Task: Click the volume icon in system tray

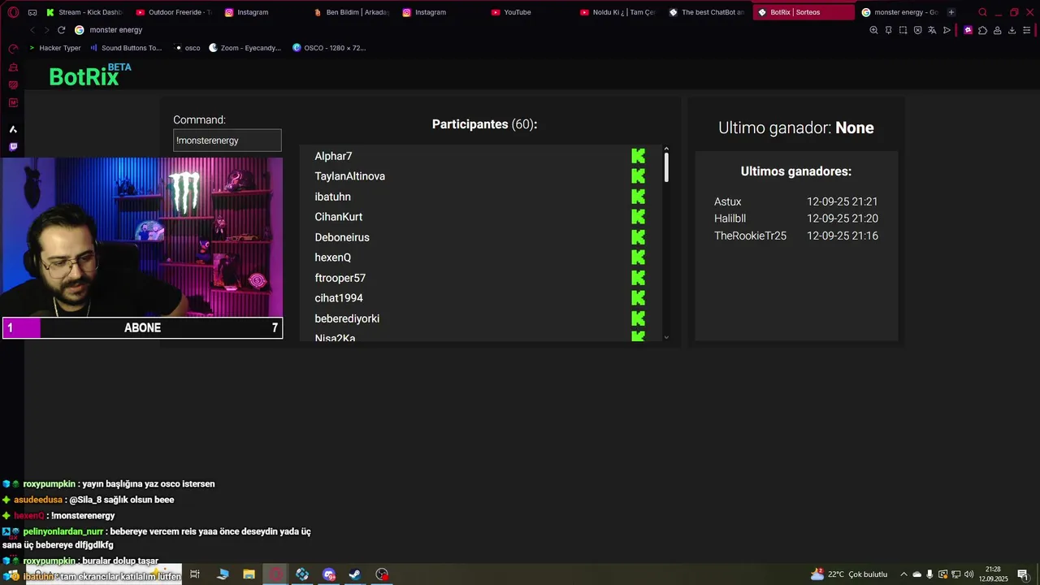Action: click(969, 574)
